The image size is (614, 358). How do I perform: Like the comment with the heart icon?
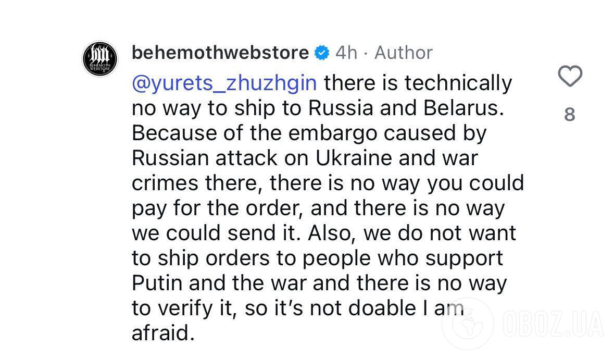click(x=570, y=77)
